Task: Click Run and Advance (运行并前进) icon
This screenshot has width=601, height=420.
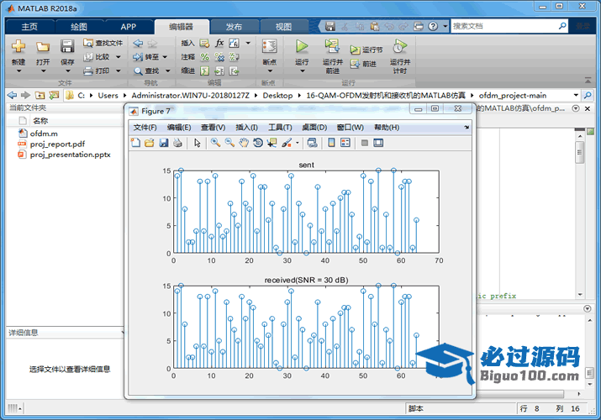Action: coord(332,46)
